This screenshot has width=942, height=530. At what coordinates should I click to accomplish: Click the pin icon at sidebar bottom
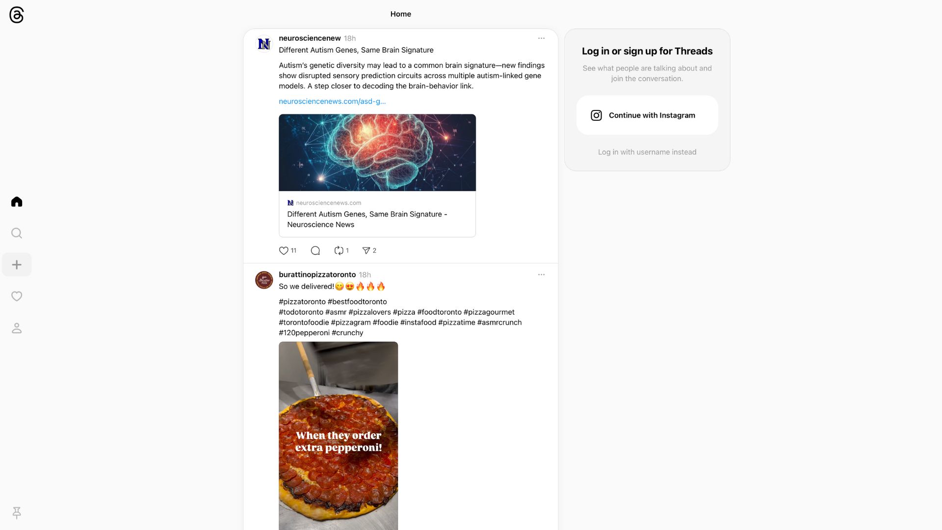17,513
